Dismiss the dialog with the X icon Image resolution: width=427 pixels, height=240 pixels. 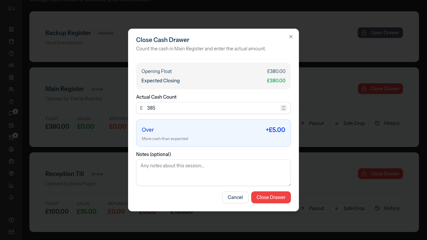pos(291,37)
